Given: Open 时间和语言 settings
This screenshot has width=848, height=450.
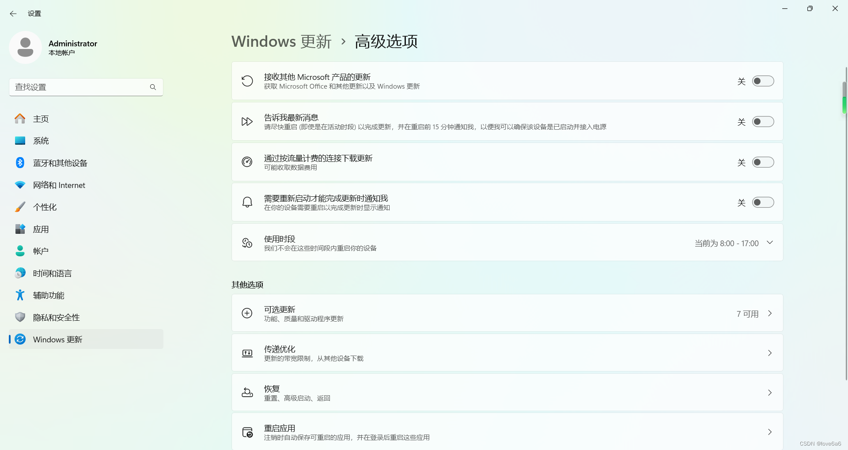Looking at the screenshot, I should coord(86,273).
